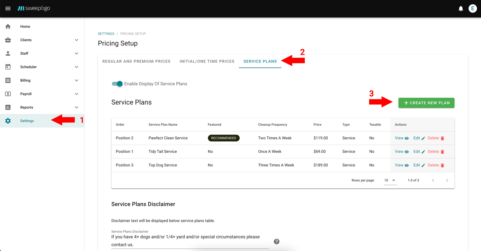The width and height of the screenshot is (481, 251).
Task: Click the notifications bell icon
Action: 461,9
